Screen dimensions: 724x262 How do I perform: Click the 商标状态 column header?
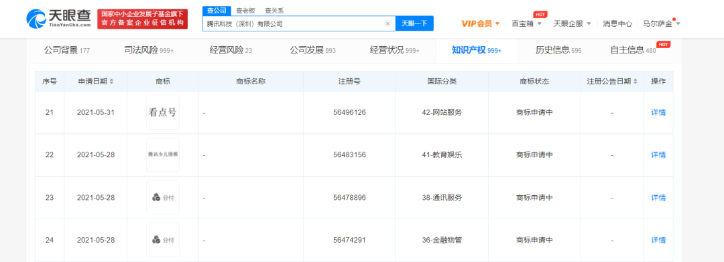[x=534, y=82]
